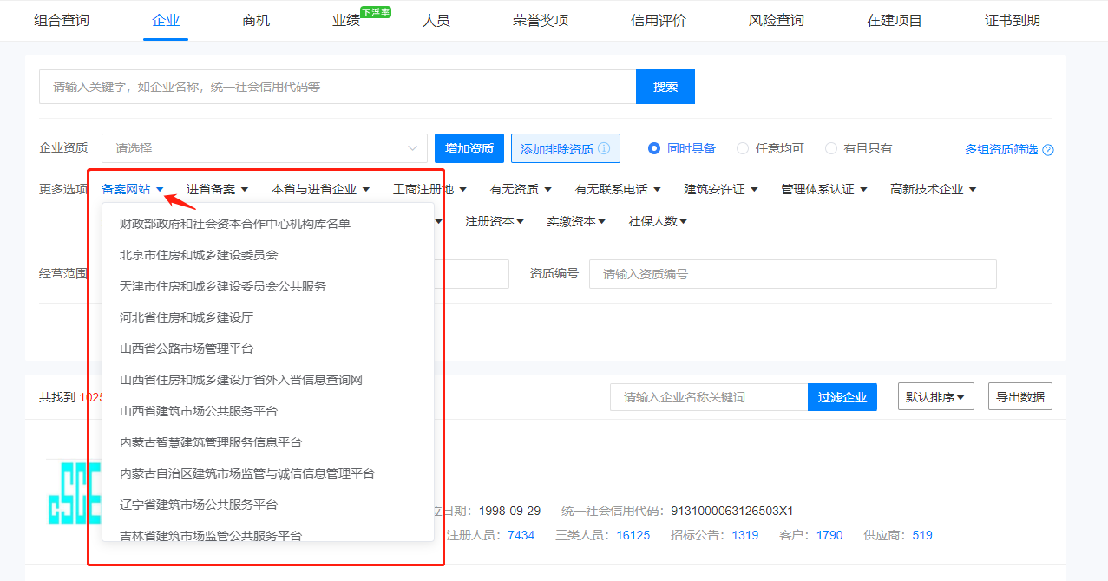Open the 默认排序 sorting dropdown
The width and height of the screenshot is (1108, 581).
935,397
